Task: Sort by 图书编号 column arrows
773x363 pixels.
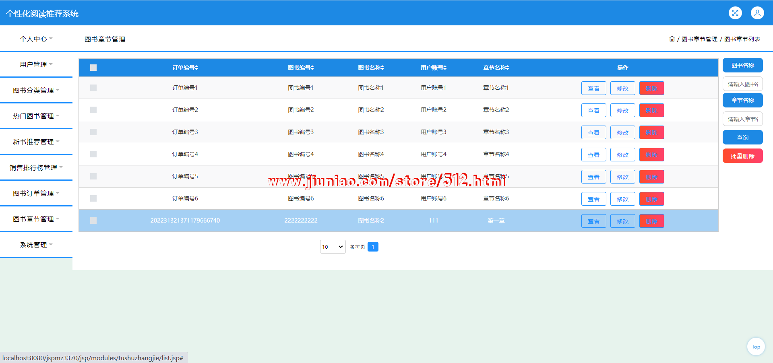Action: coord(312,68)
